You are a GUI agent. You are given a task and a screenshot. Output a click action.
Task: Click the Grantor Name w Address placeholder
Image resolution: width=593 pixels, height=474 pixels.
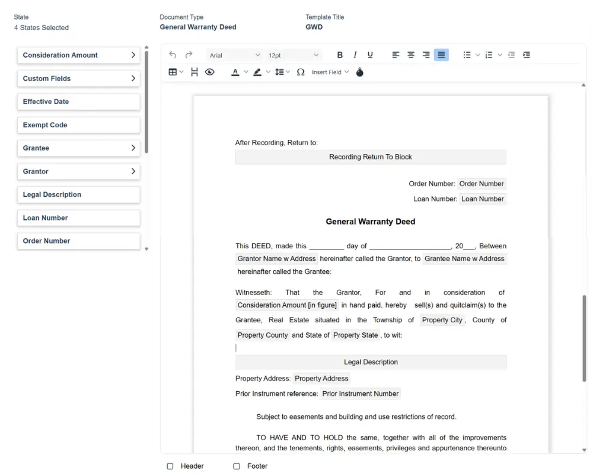[x=276, y=258]
